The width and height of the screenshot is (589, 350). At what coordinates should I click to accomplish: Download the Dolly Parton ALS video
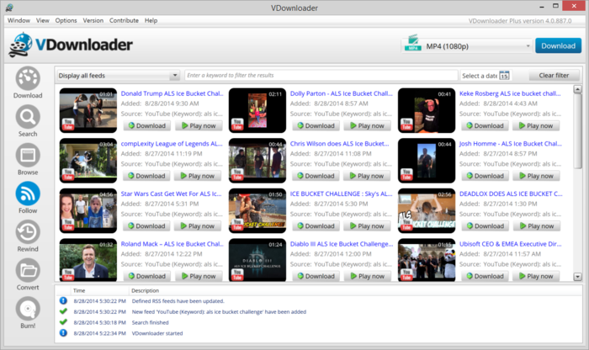click(x=316, y=126)
